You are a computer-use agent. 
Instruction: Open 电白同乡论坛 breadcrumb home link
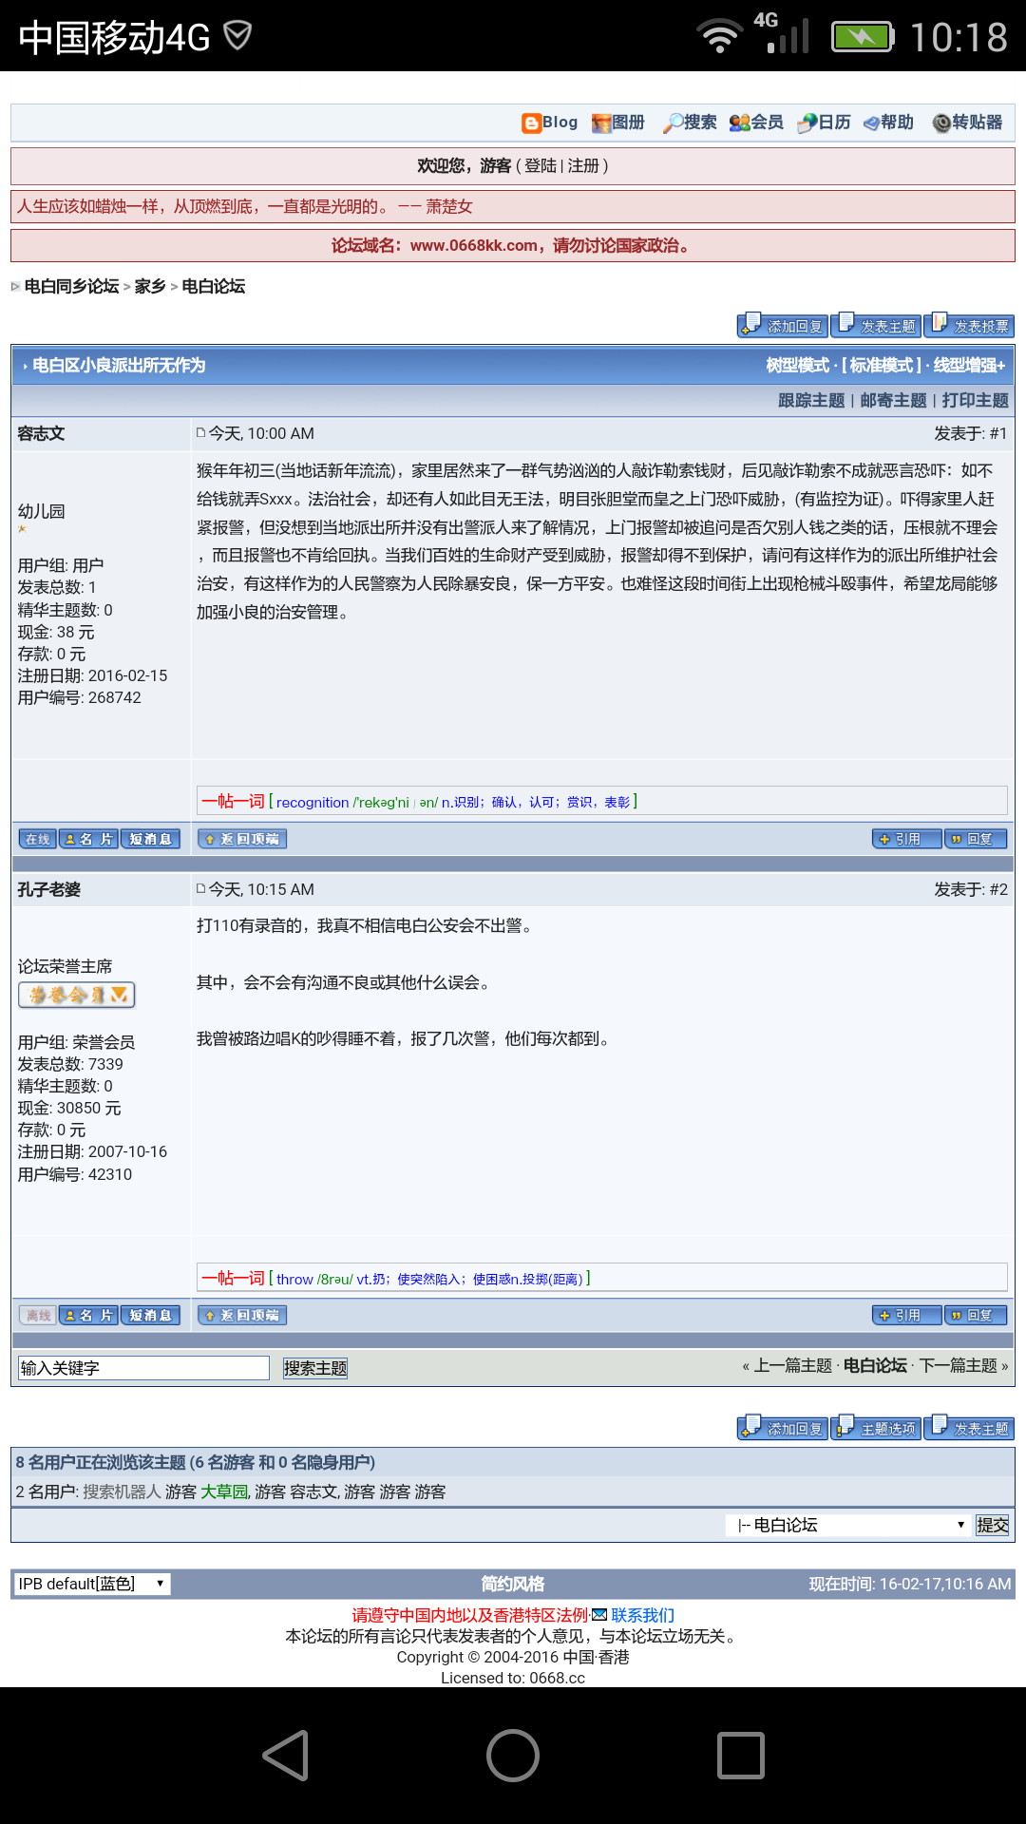pyautogui.click(x=71, y=286)
